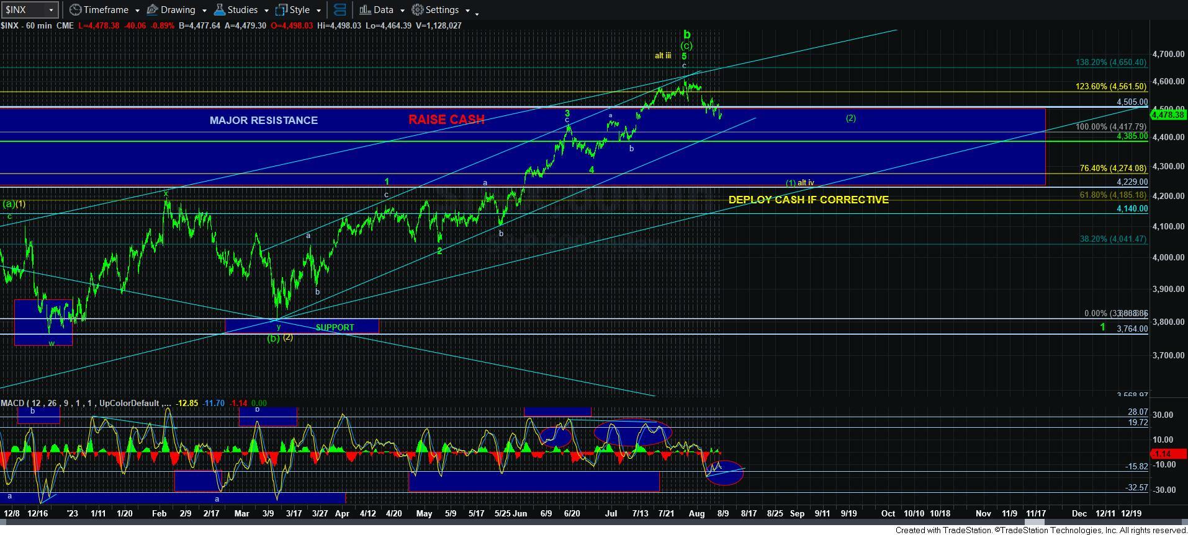Click the 4,505.00 horizontal line price label

[1132, 102]
